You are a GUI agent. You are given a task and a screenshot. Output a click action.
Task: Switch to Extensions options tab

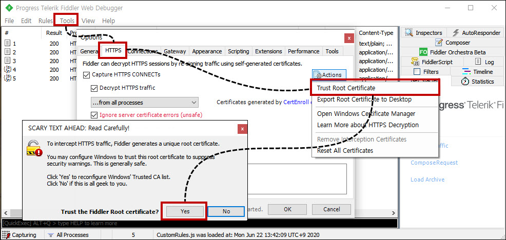tap(268, 51)
